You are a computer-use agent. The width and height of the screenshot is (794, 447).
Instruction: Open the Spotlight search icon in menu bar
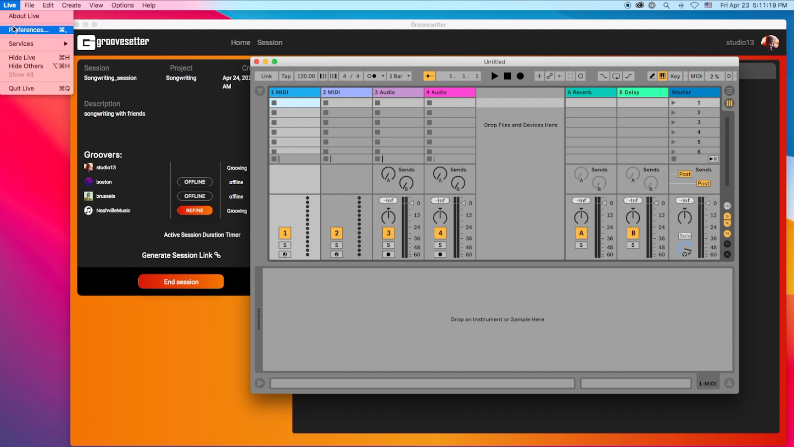pyautogui.click(x=666, y=5)
